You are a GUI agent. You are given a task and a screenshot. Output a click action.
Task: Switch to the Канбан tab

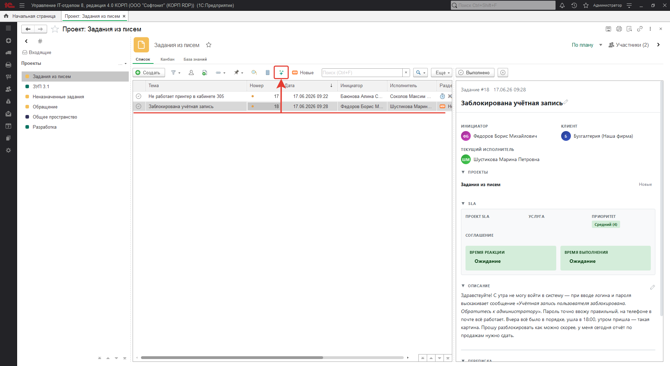(167, 59)
